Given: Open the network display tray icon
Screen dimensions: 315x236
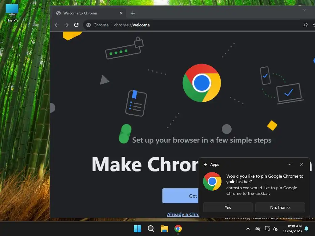Looking at the screenshot, I should 267,229.
